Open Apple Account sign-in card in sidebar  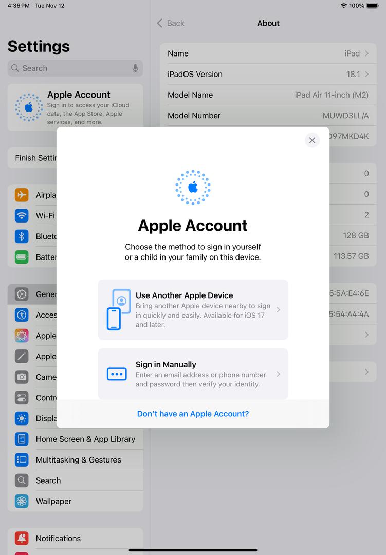[x=75, y=107]
